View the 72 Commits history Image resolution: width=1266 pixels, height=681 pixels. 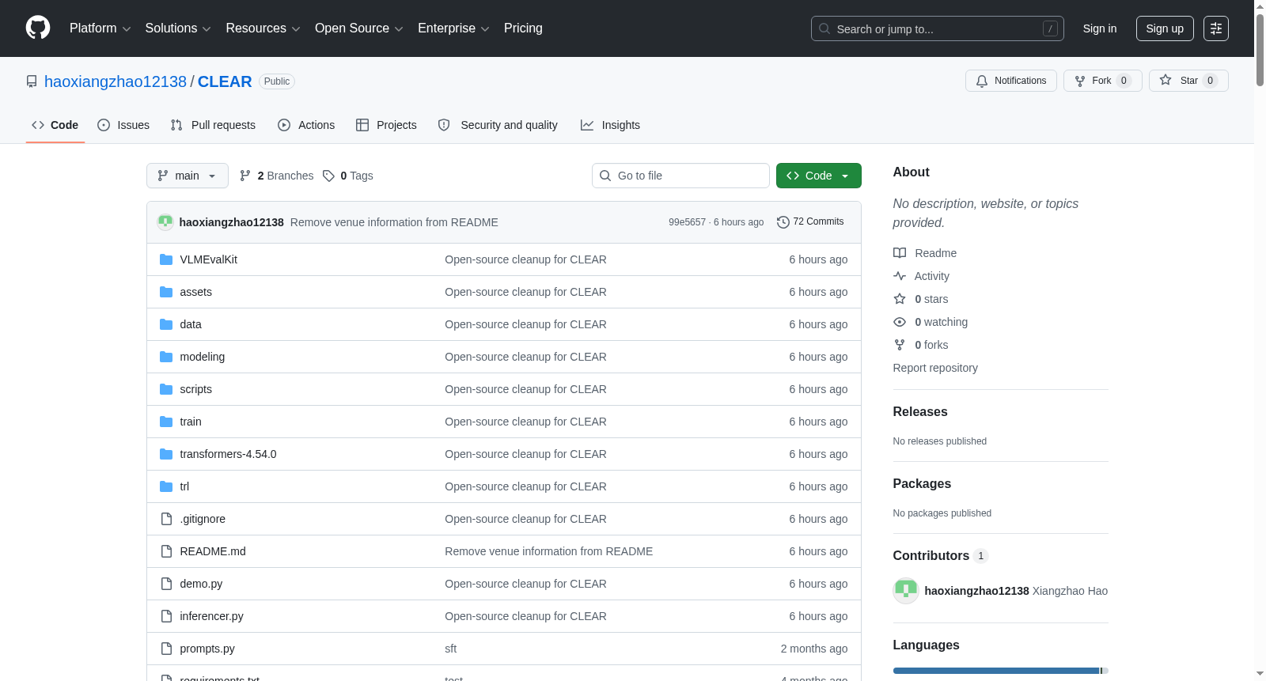coord(810,222)
